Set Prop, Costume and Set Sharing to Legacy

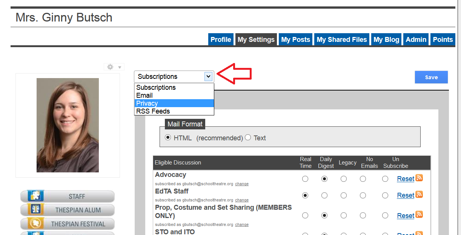pos(344,215)
